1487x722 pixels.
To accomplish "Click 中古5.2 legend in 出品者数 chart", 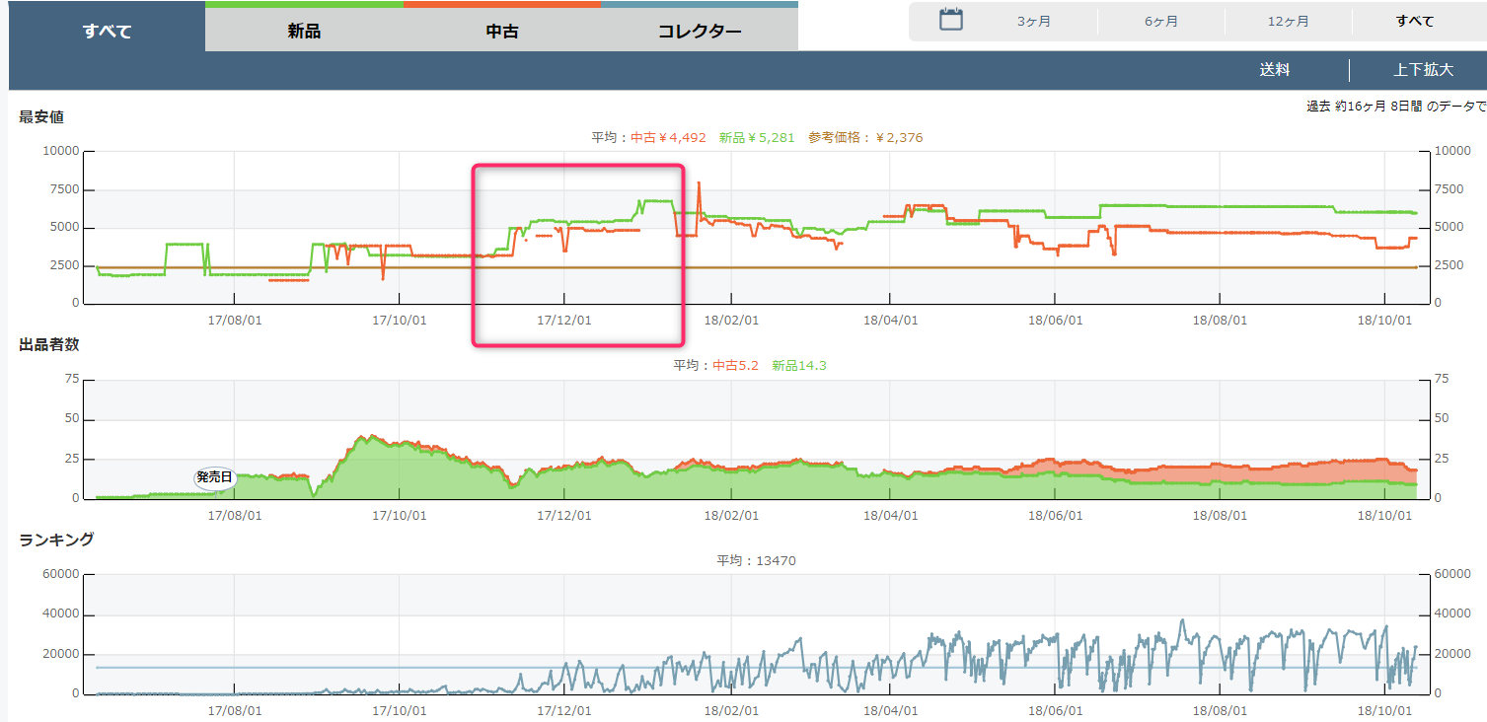I will click(x=737, y=365).
